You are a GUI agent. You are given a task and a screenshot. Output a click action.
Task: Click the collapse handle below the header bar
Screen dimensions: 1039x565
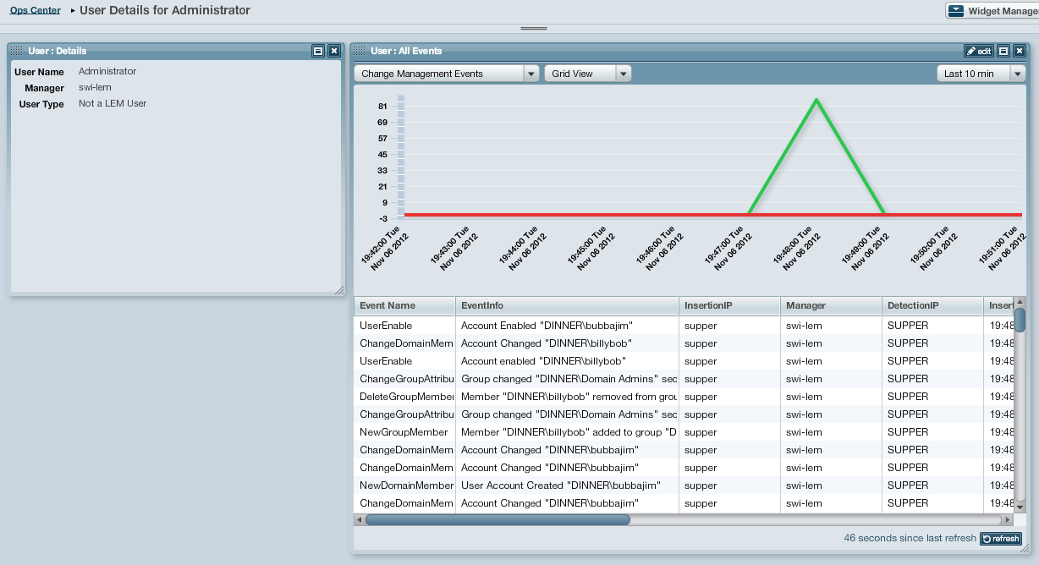[x=534, y=28]
